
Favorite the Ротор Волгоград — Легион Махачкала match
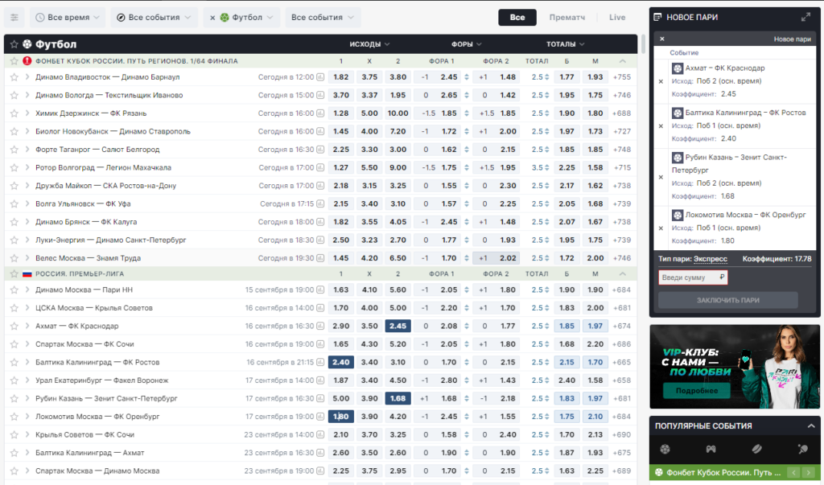point(14,167)
